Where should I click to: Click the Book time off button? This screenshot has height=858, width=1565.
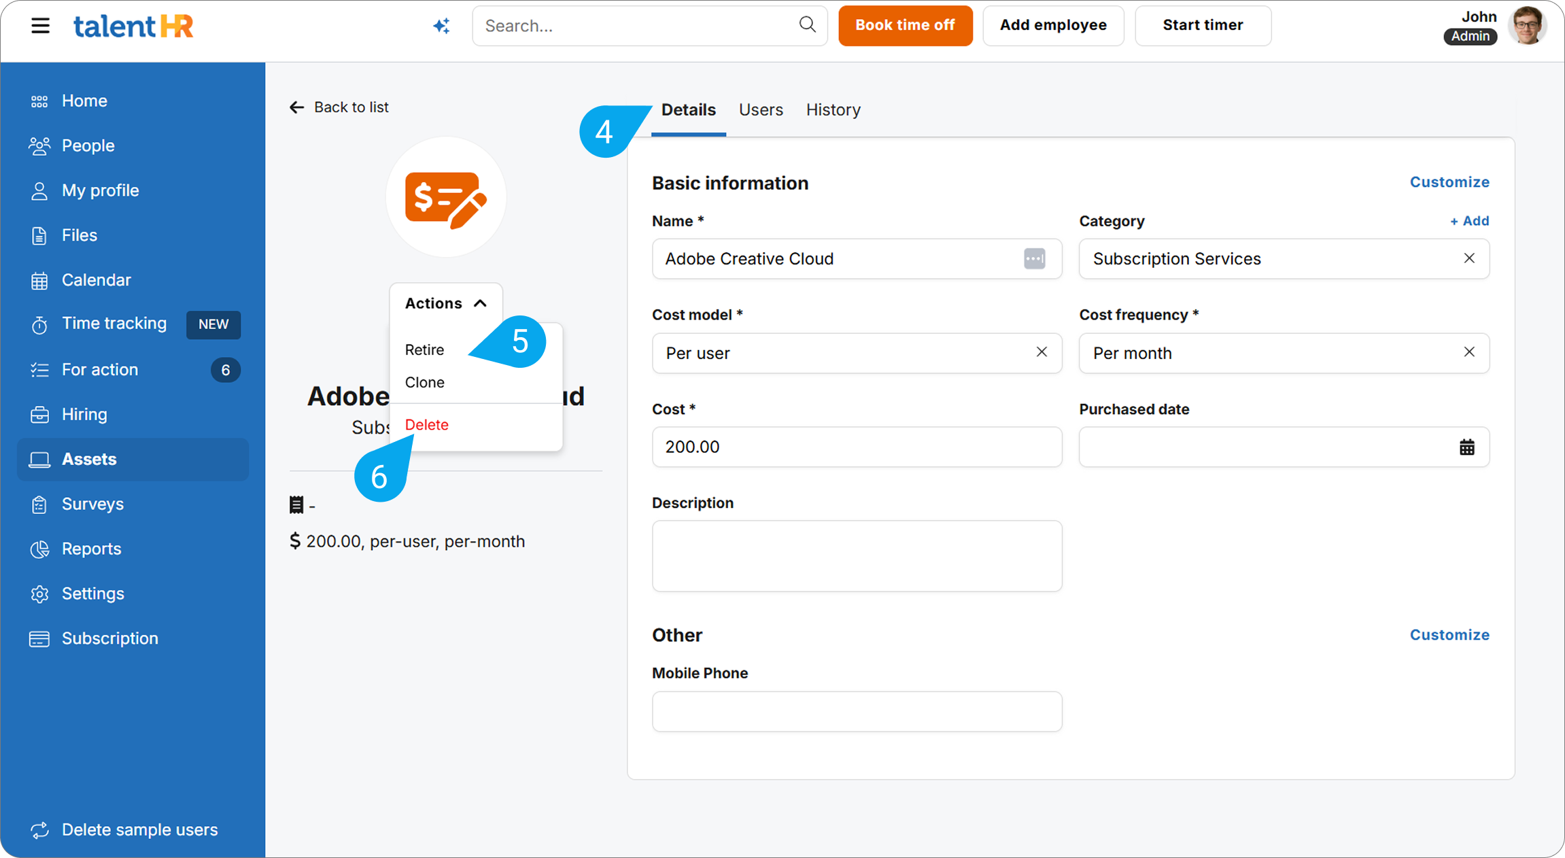click(x=905, y=25)
